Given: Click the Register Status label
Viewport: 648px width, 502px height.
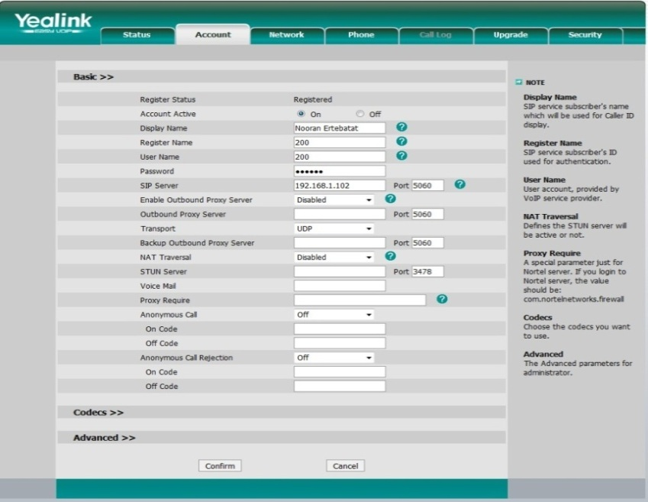Looking at the screenshot, I should pyautogui.click(x=168, y=100).
